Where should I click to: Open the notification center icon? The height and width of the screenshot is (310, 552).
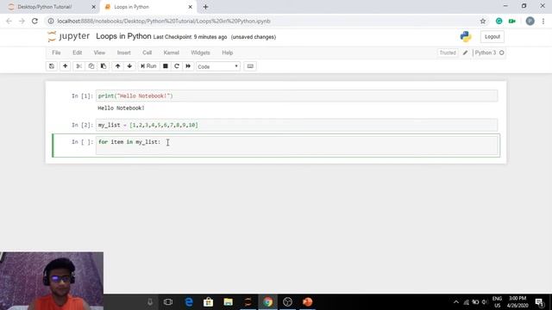pyautogui.click(x=539, y=302)
